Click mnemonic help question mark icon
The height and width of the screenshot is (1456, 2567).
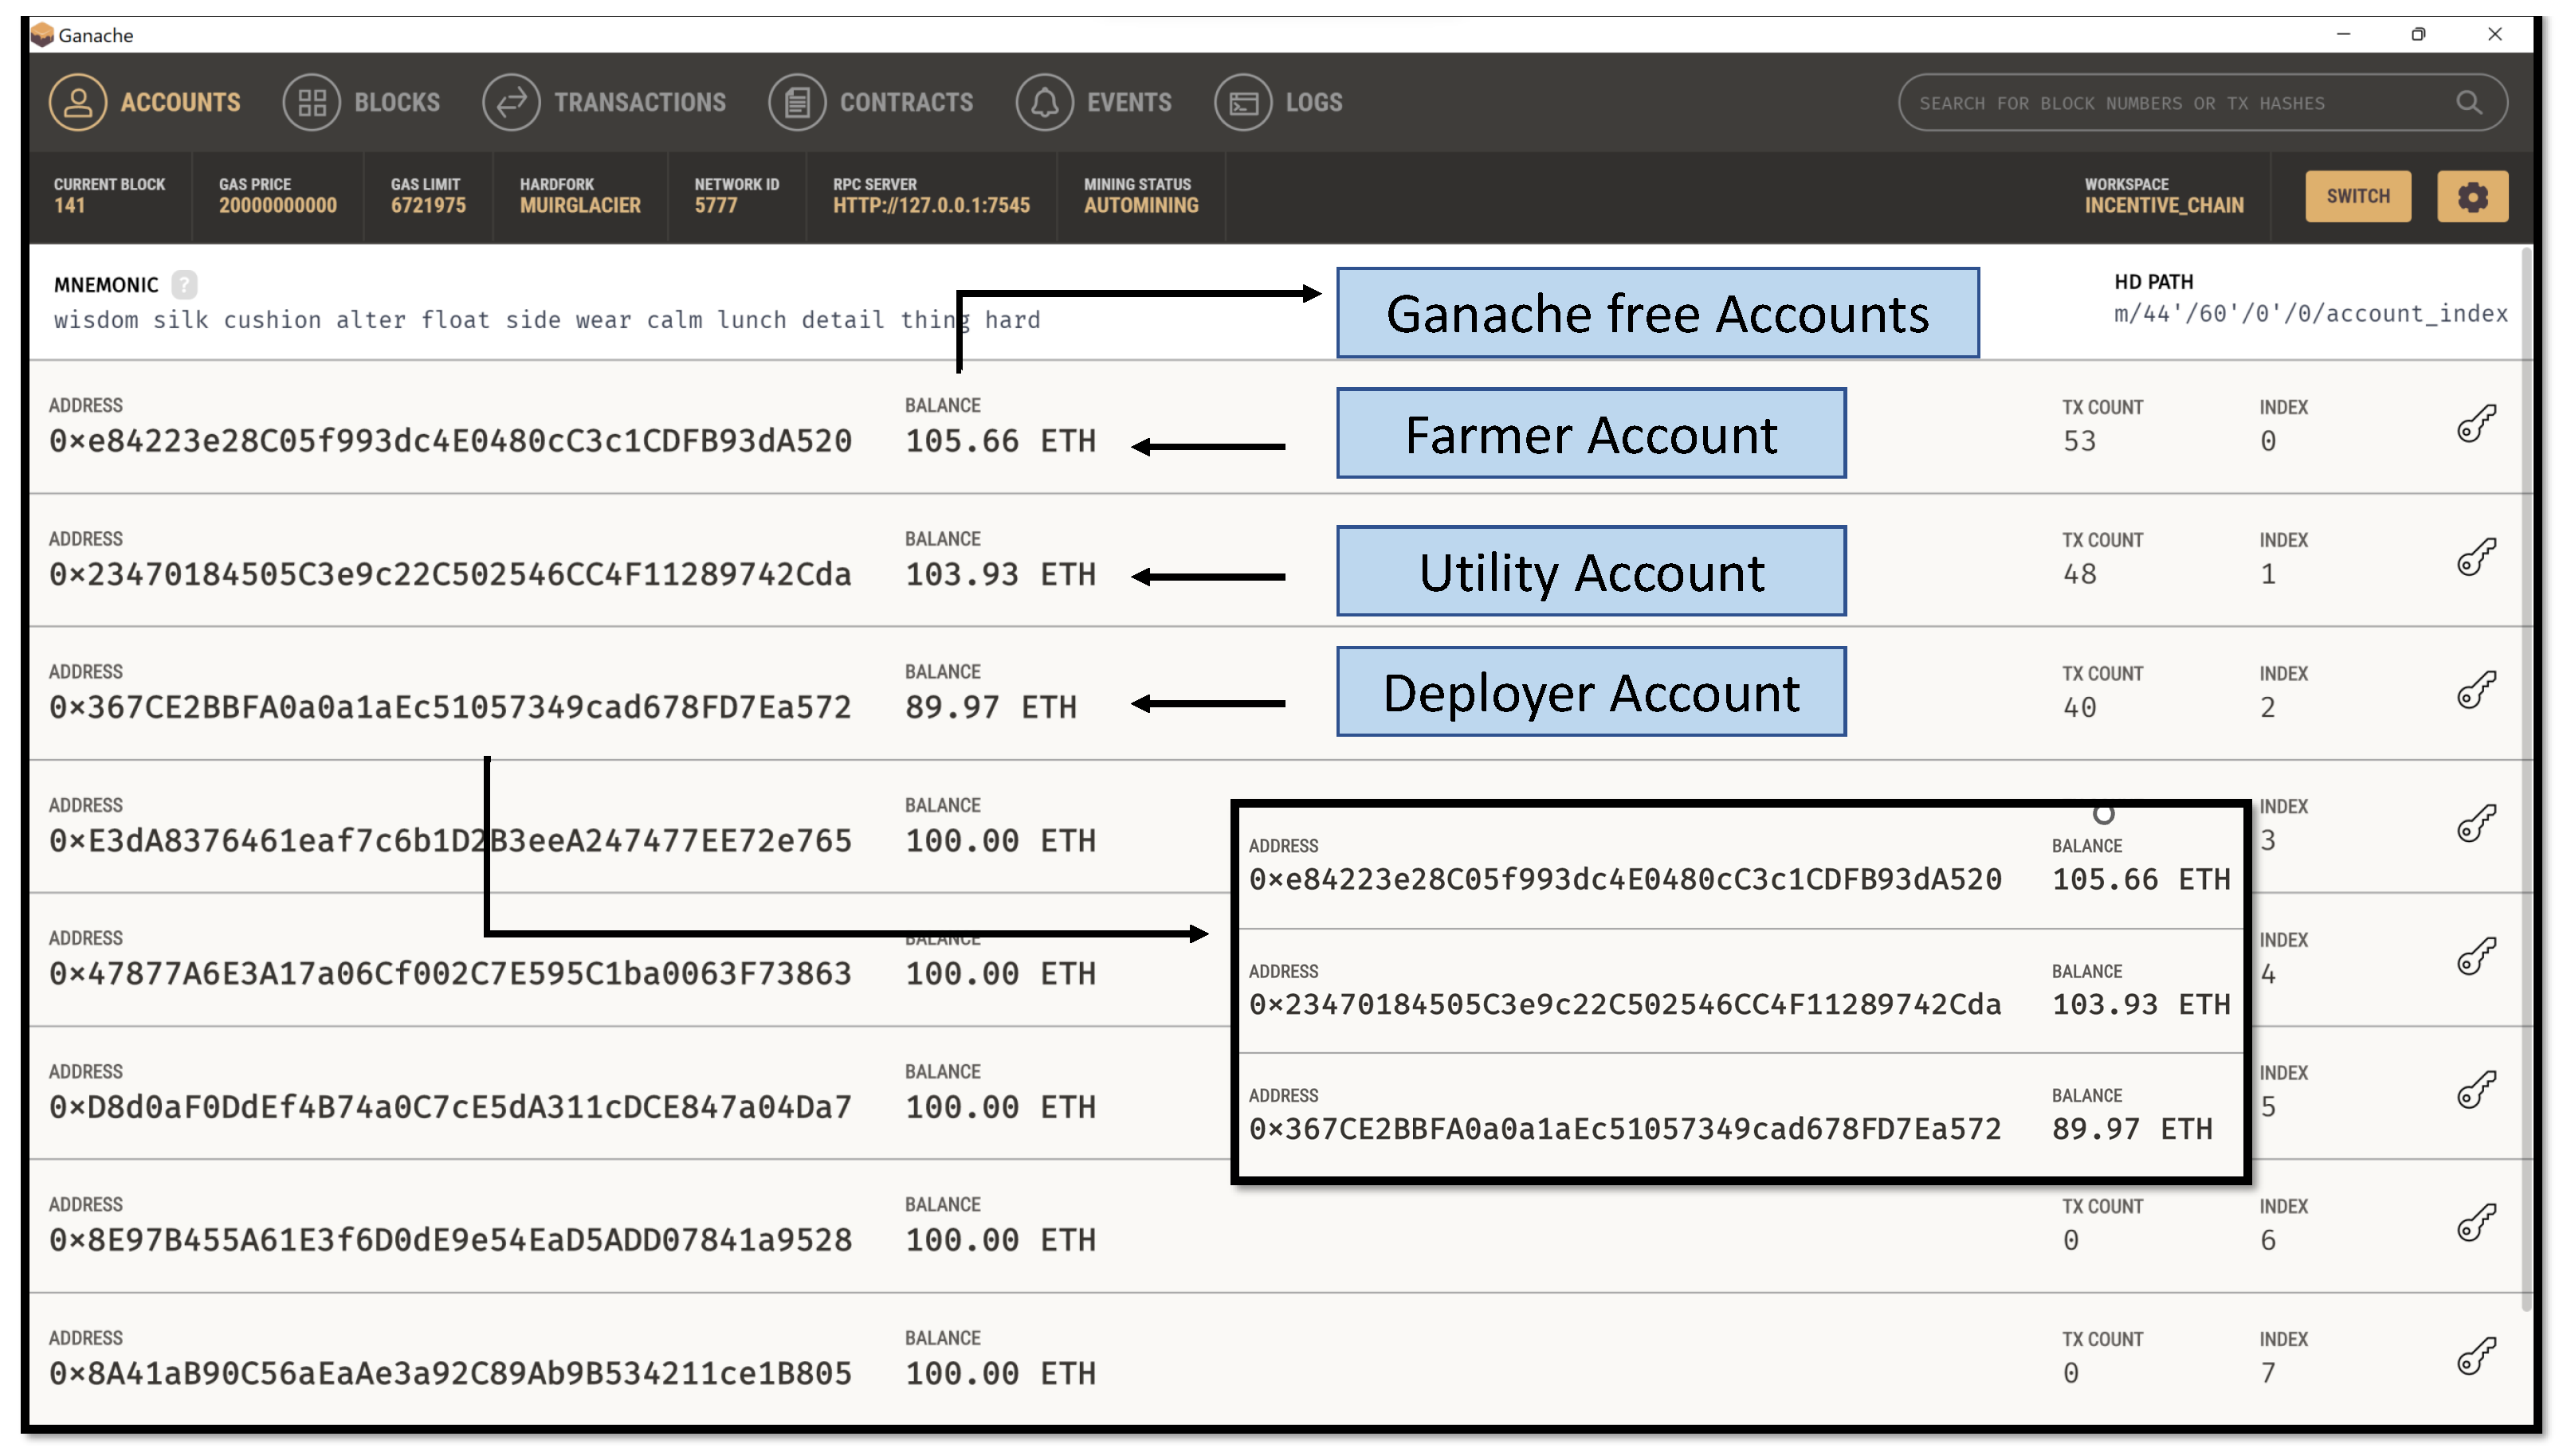tap(184, 285)
